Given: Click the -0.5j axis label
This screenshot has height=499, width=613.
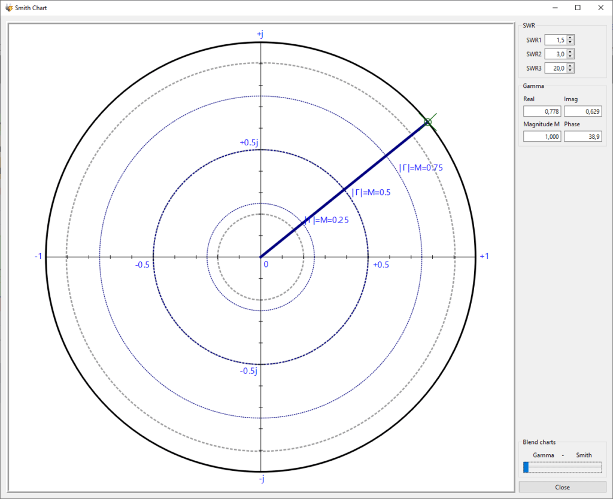Looking at the screenshot, I should (248, 371).
